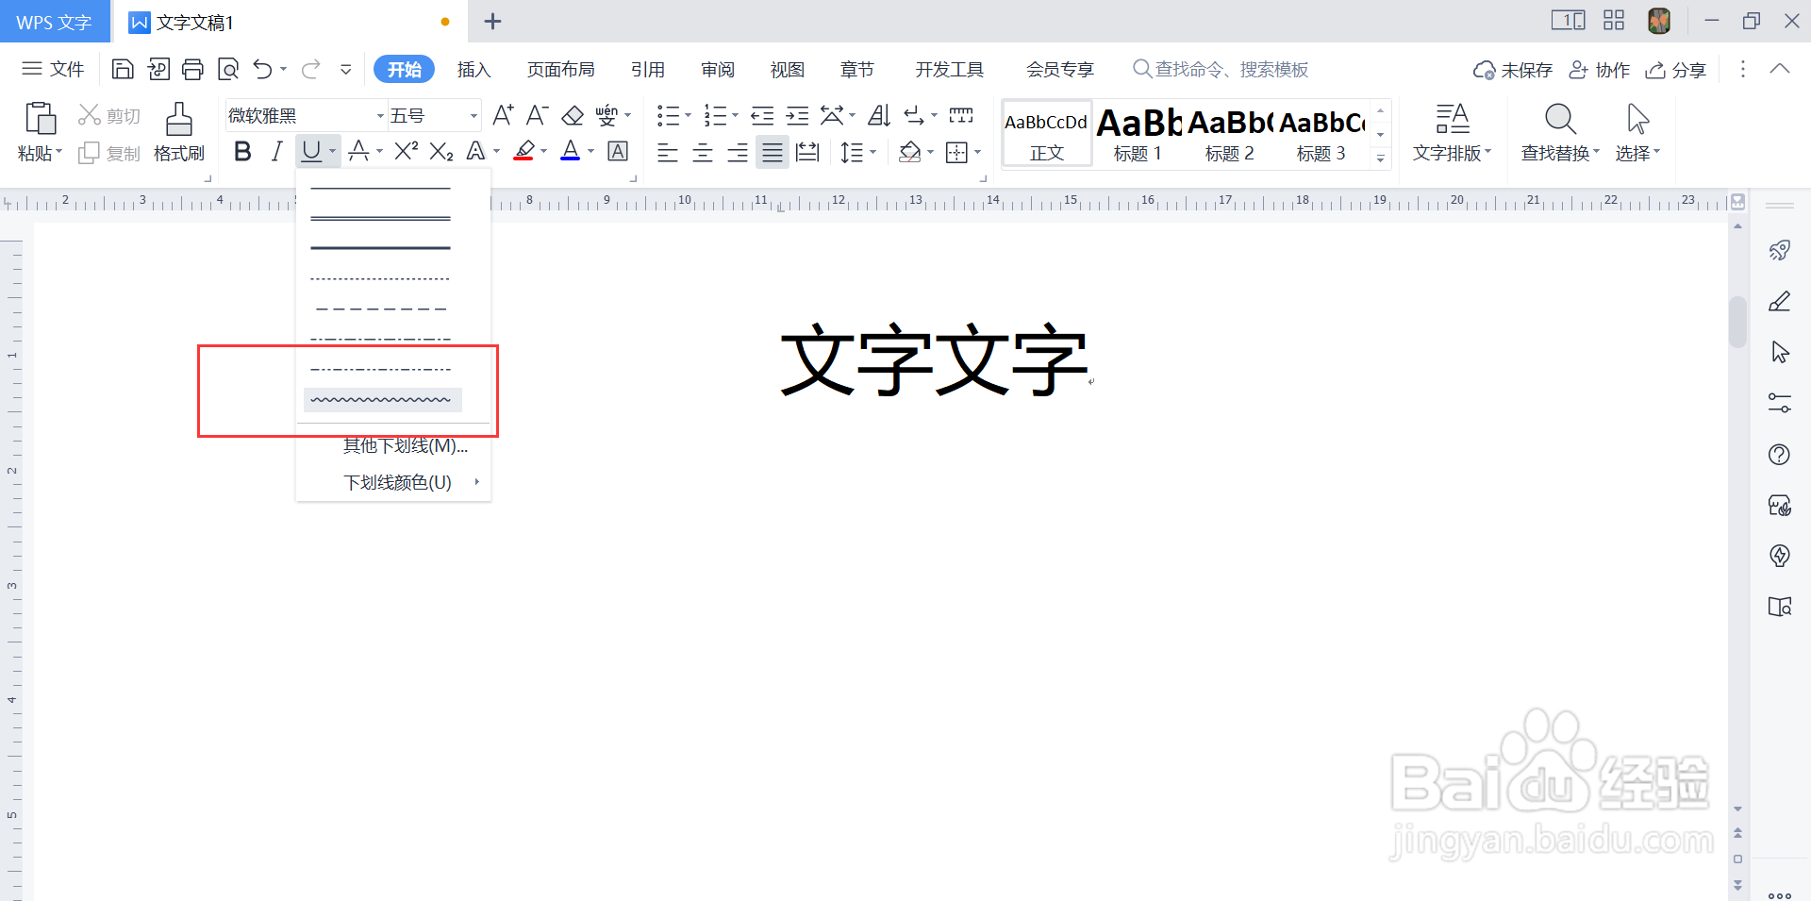The height and width of the screenshot is (901, 1811).
Task: Click the Decrease Indent icon
Action: [x=762, y=115]
